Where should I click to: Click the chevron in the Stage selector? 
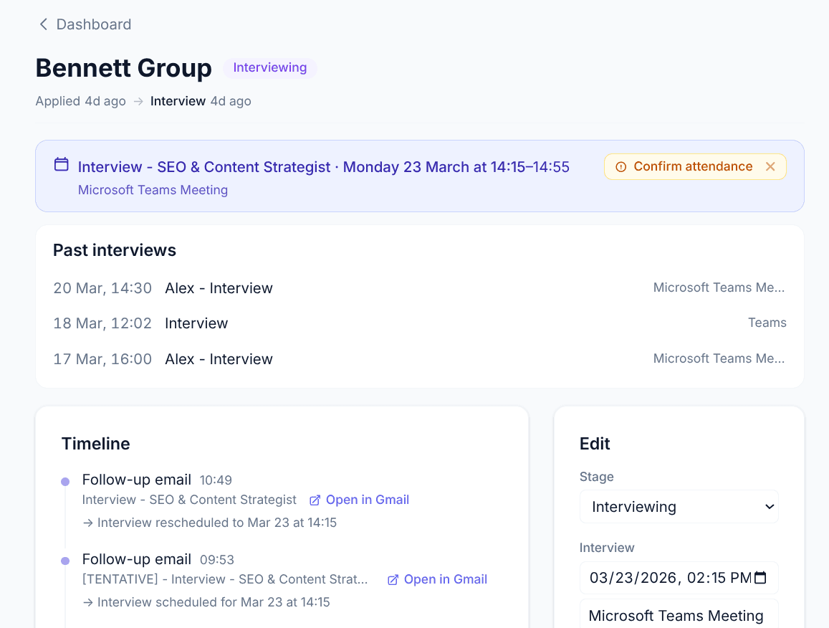click(x=770, y=506)
